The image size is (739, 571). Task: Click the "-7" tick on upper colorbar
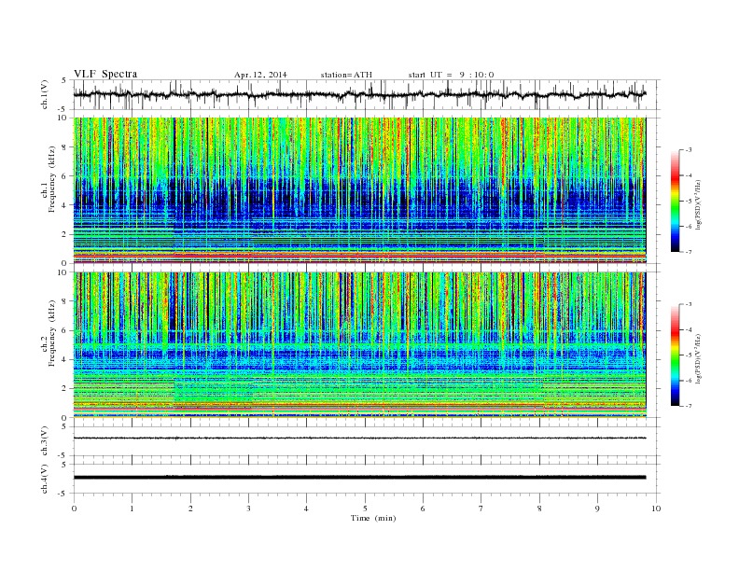point(689,252)
